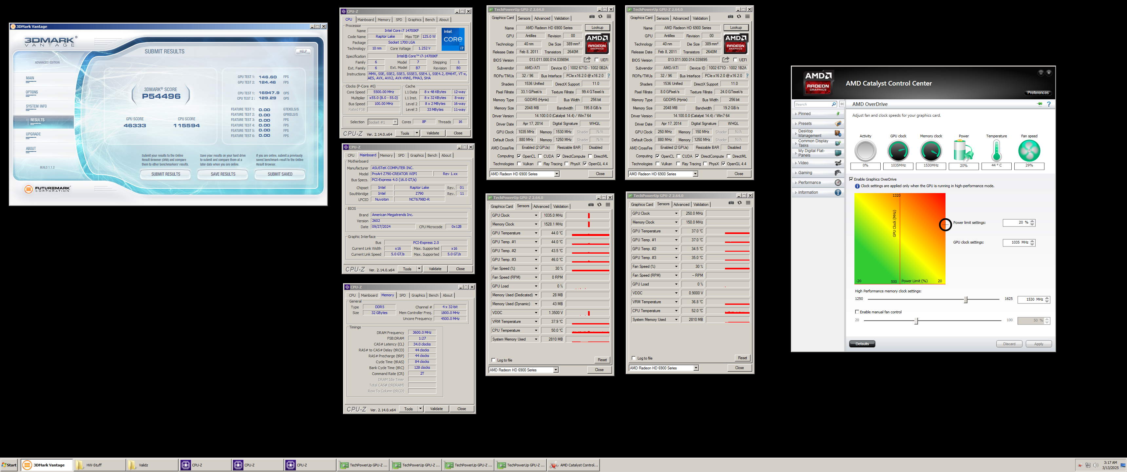Toggle UEFI checkbox in GPU-Z with BIOS 013.011.000.014.039895
This screenshot has width=1127, height=472.
point(735,60)
